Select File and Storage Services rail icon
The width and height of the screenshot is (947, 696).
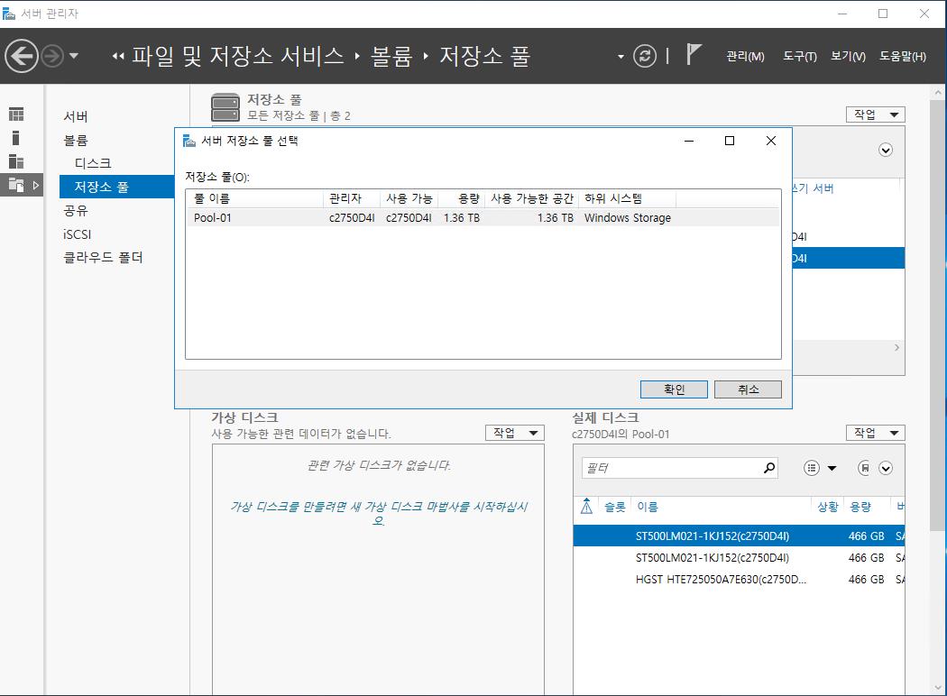tap(16, 186)
